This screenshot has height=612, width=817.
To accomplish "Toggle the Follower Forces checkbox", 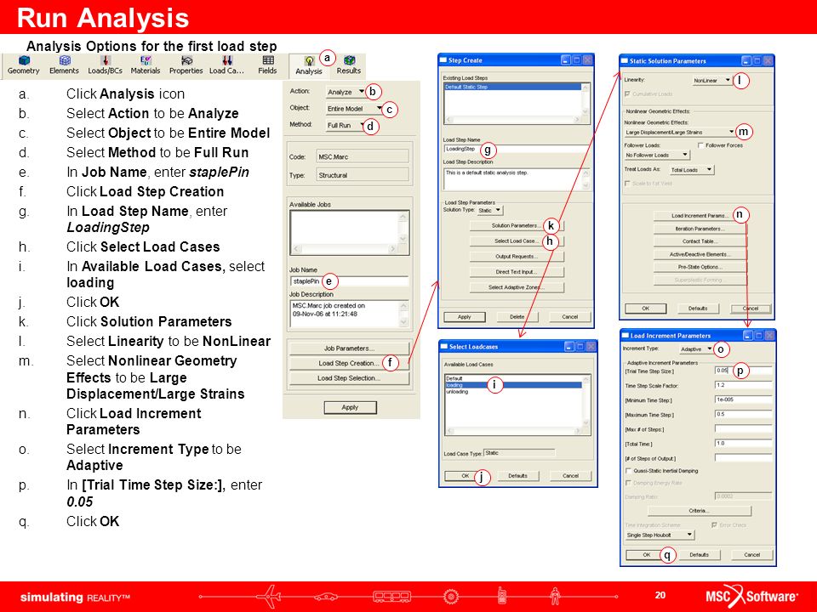I will [x=700, y=145].
